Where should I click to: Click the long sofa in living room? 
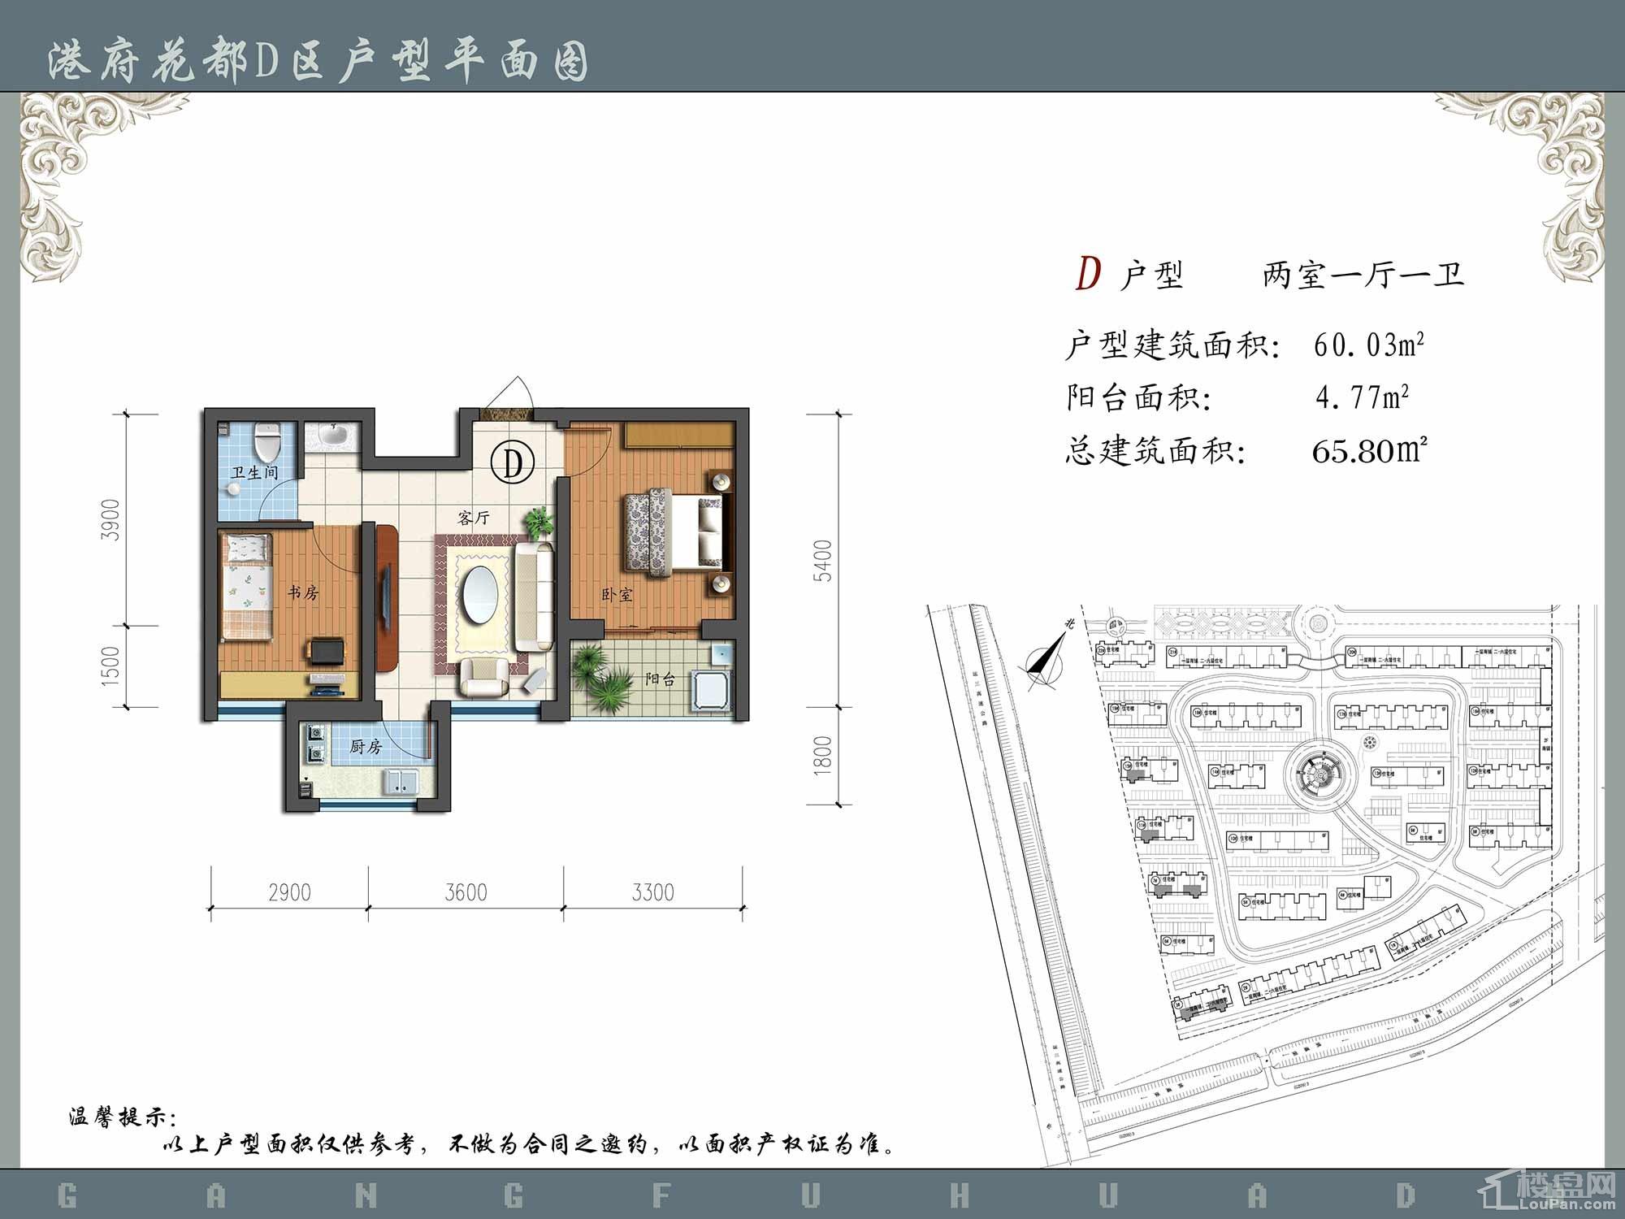[534, 597]
